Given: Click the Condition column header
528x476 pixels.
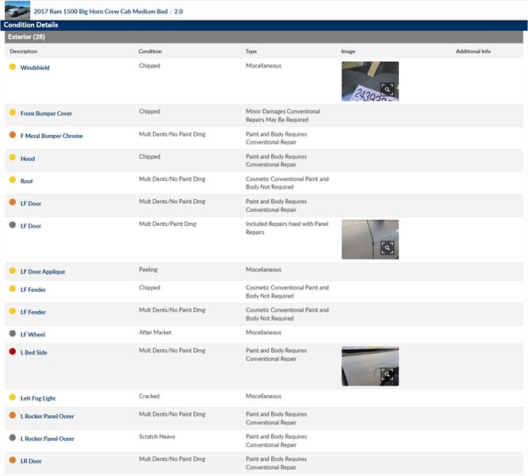Looking at the screenshot, I should click(x=151, y=52).
